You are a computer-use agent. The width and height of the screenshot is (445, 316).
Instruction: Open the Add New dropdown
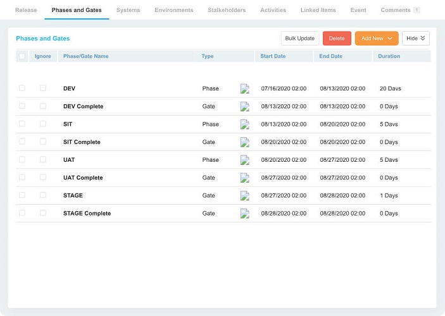(x=377, y=39)
